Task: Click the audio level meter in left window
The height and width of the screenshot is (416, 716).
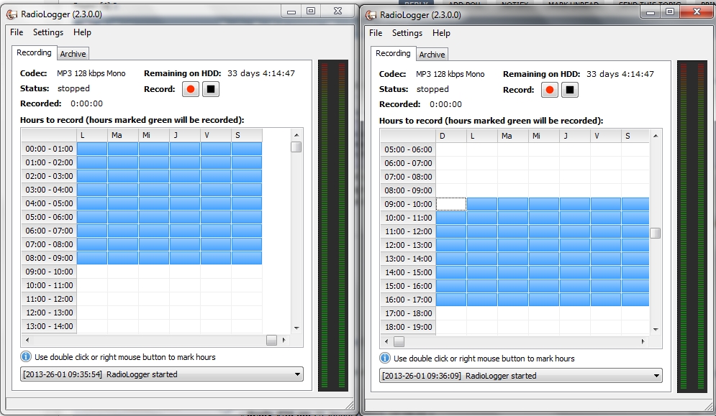Action: (x=333, y=226)
